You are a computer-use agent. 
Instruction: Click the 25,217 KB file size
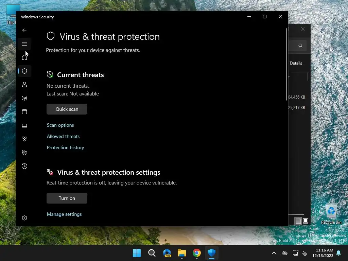(297, 108)
